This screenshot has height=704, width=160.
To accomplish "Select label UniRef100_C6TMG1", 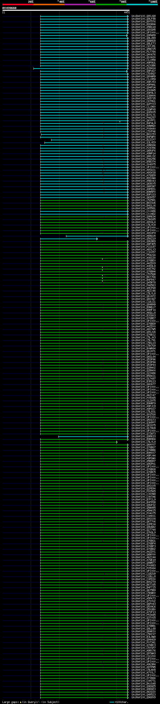I will [x=143, y=101].
